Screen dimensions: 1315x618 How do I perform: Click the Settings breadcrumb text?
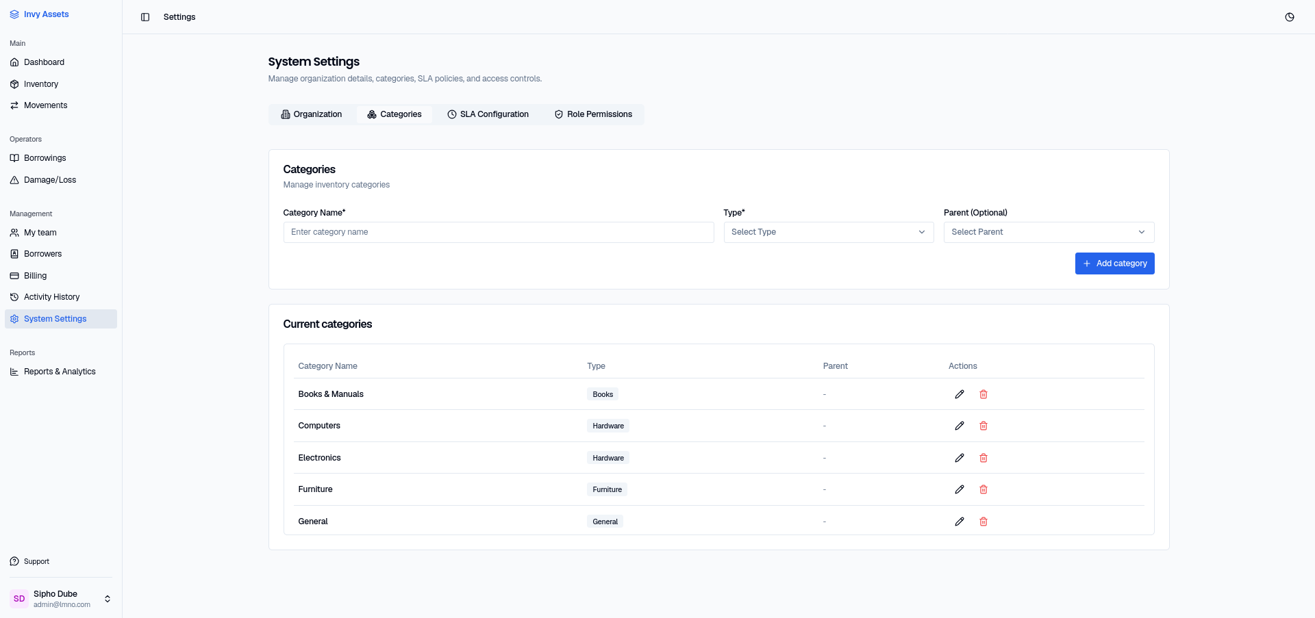click(x=179, y=17)
